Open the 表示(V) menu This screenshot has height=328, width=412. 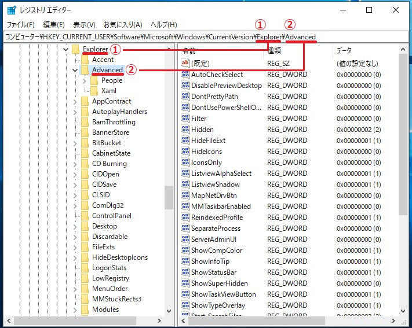pos(84,25)
